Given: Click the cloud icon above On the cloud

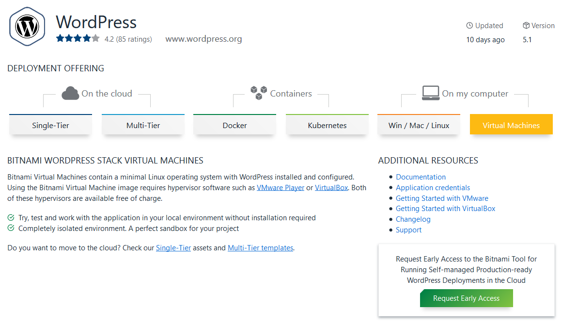Looking at the screenshot, I should 70,93.
